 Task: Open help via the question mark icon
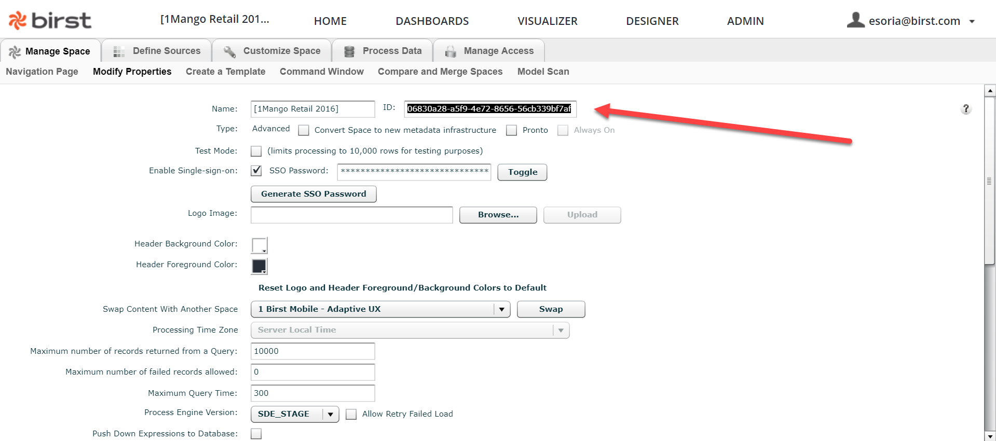(966, 109)
